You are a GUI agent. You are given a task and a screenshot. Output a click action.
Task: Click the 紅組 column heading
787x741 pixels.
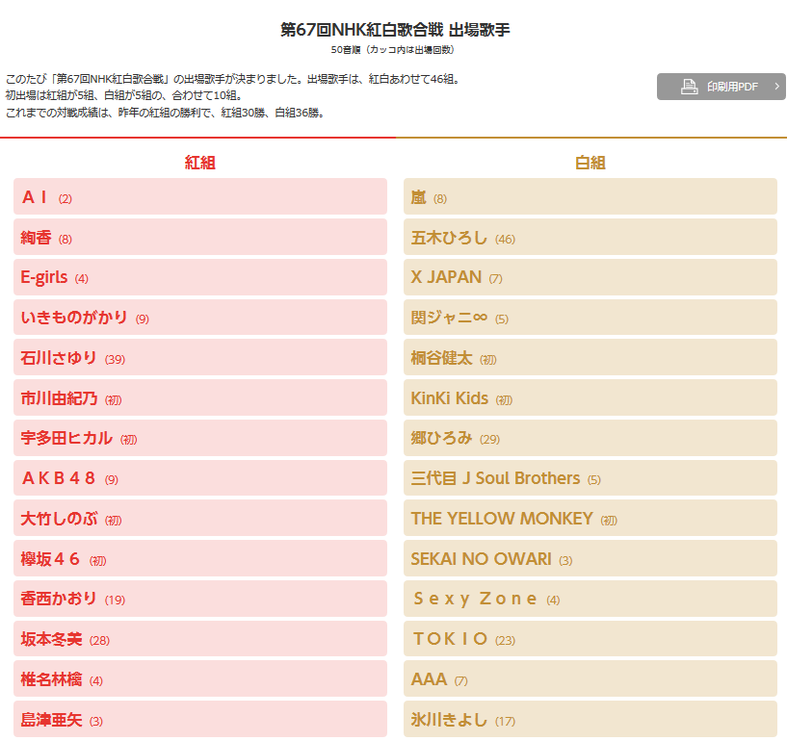(x=199, y=163)
